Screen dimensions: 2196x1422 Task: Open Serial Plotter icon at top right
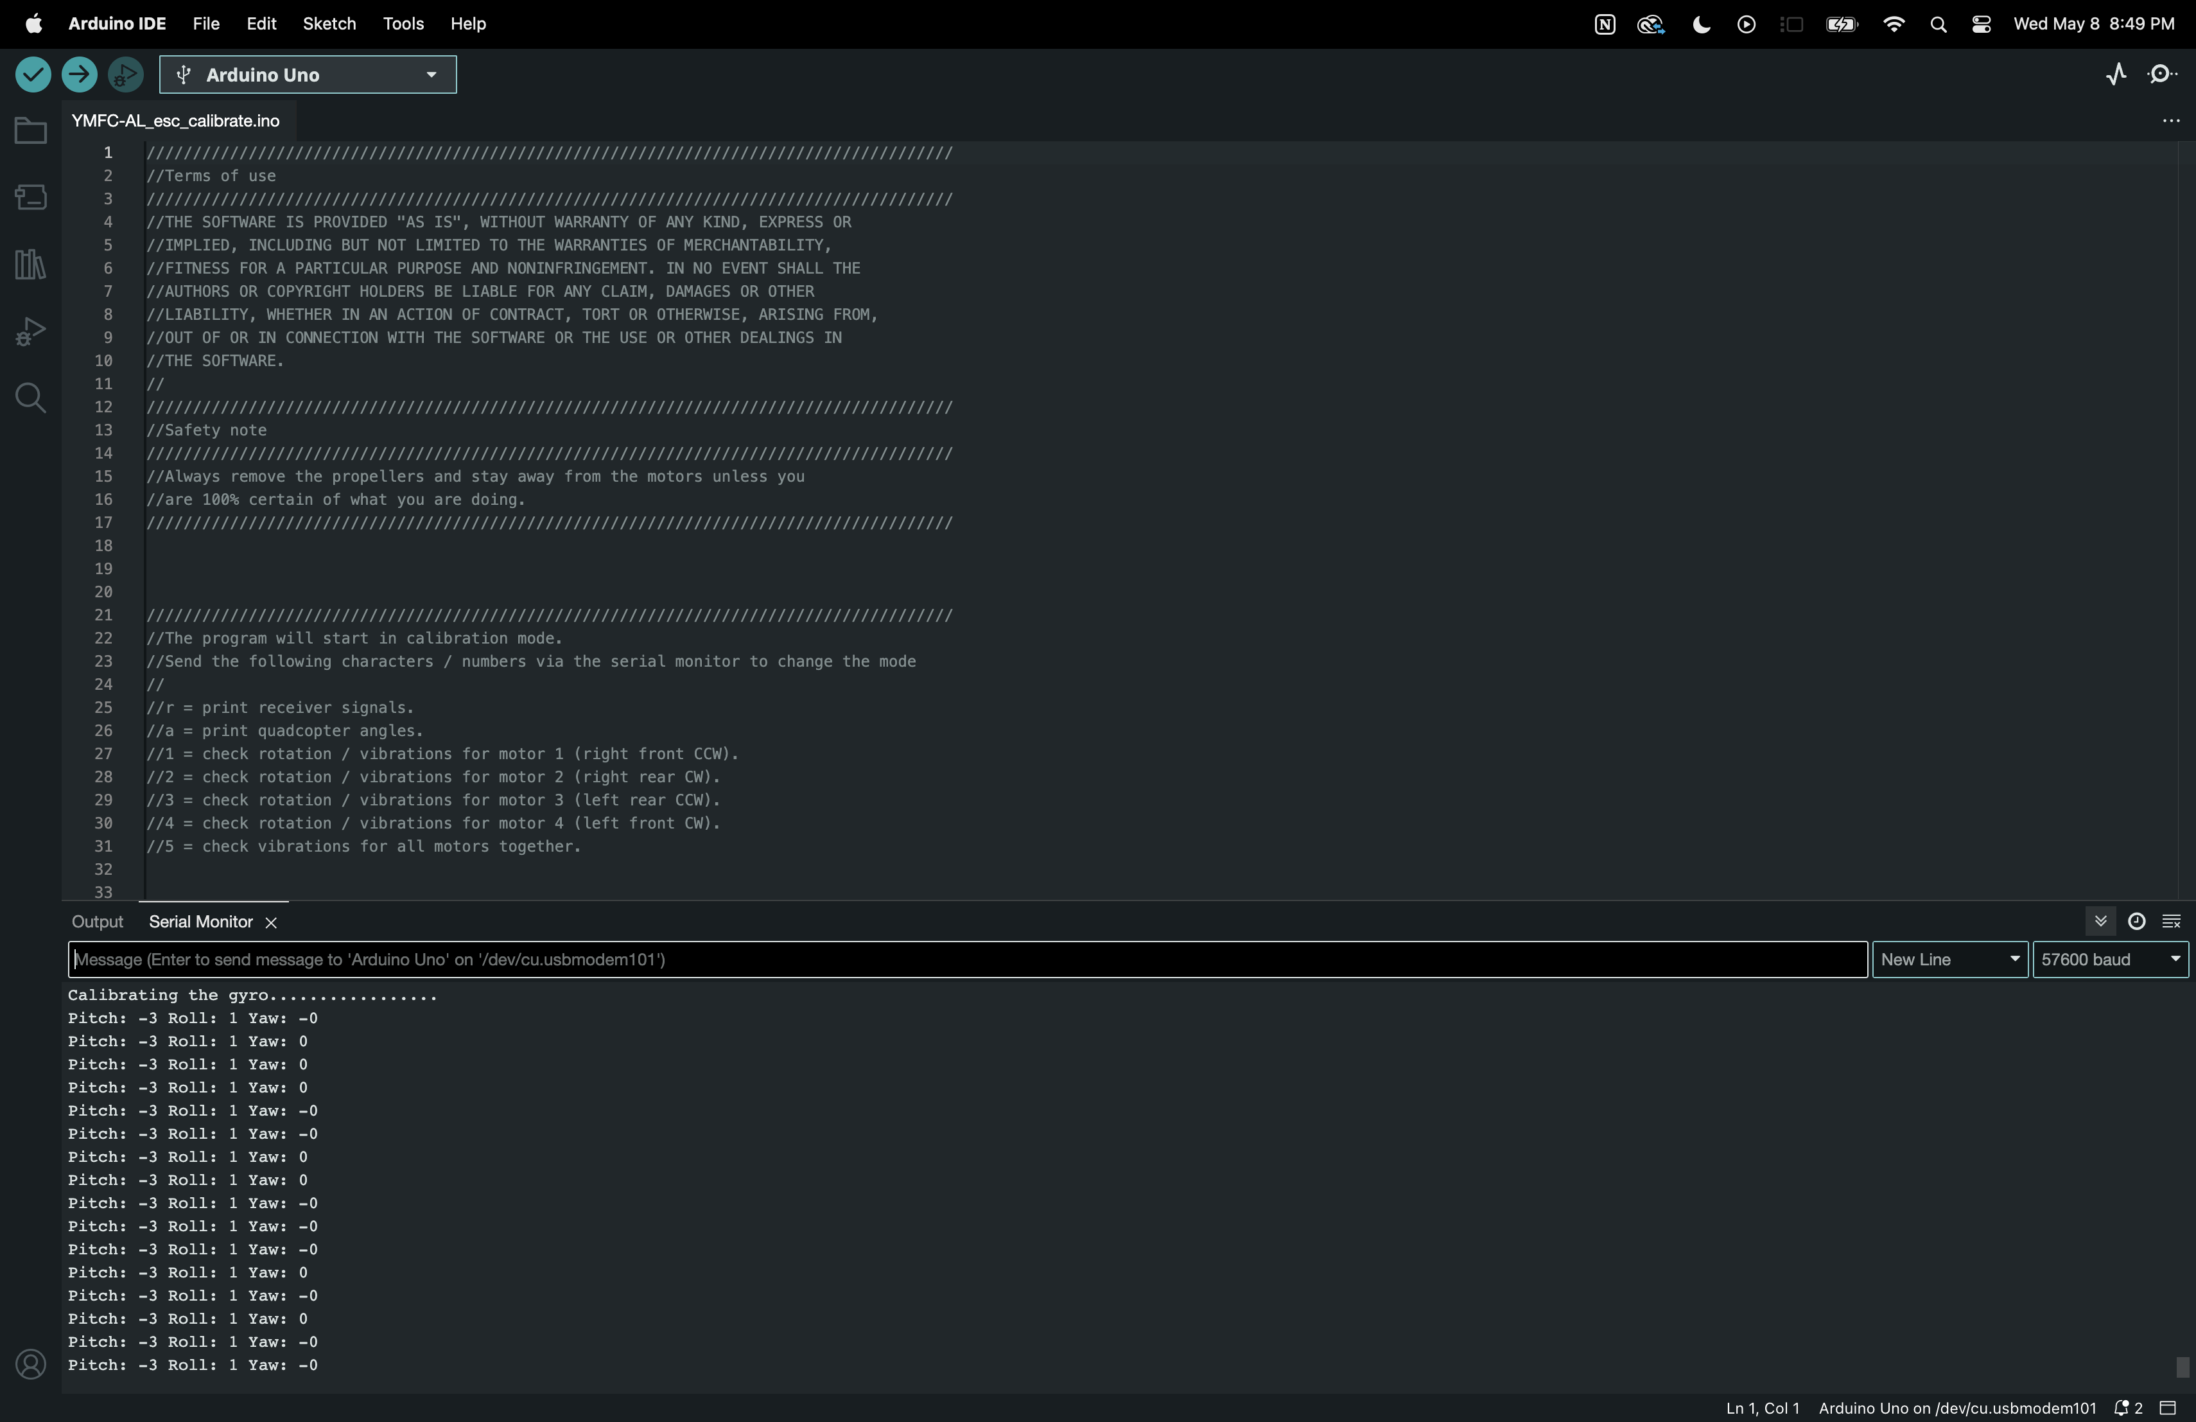(x=2116, y=75)
